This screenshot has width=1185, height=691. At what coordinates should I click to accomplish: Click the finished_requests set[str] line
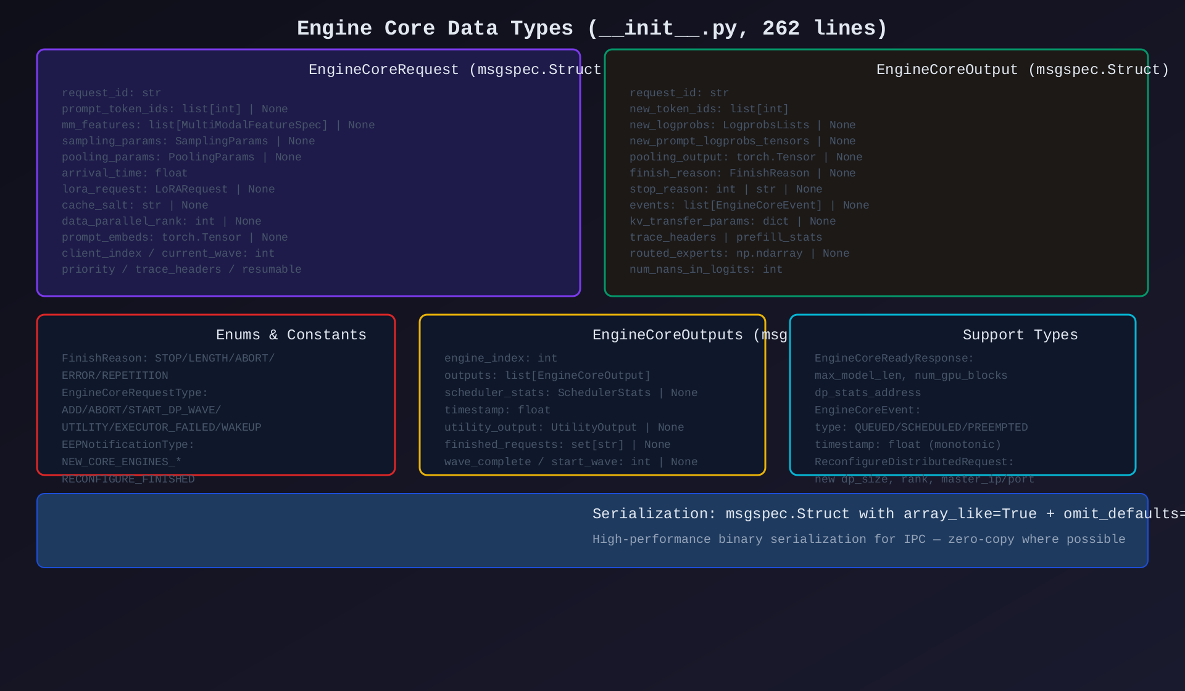pos(557,445)
